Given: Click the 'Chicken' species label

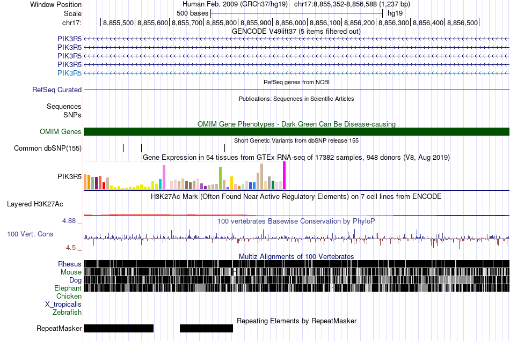Looking at the screenshot, I should (x=69, y=296).
